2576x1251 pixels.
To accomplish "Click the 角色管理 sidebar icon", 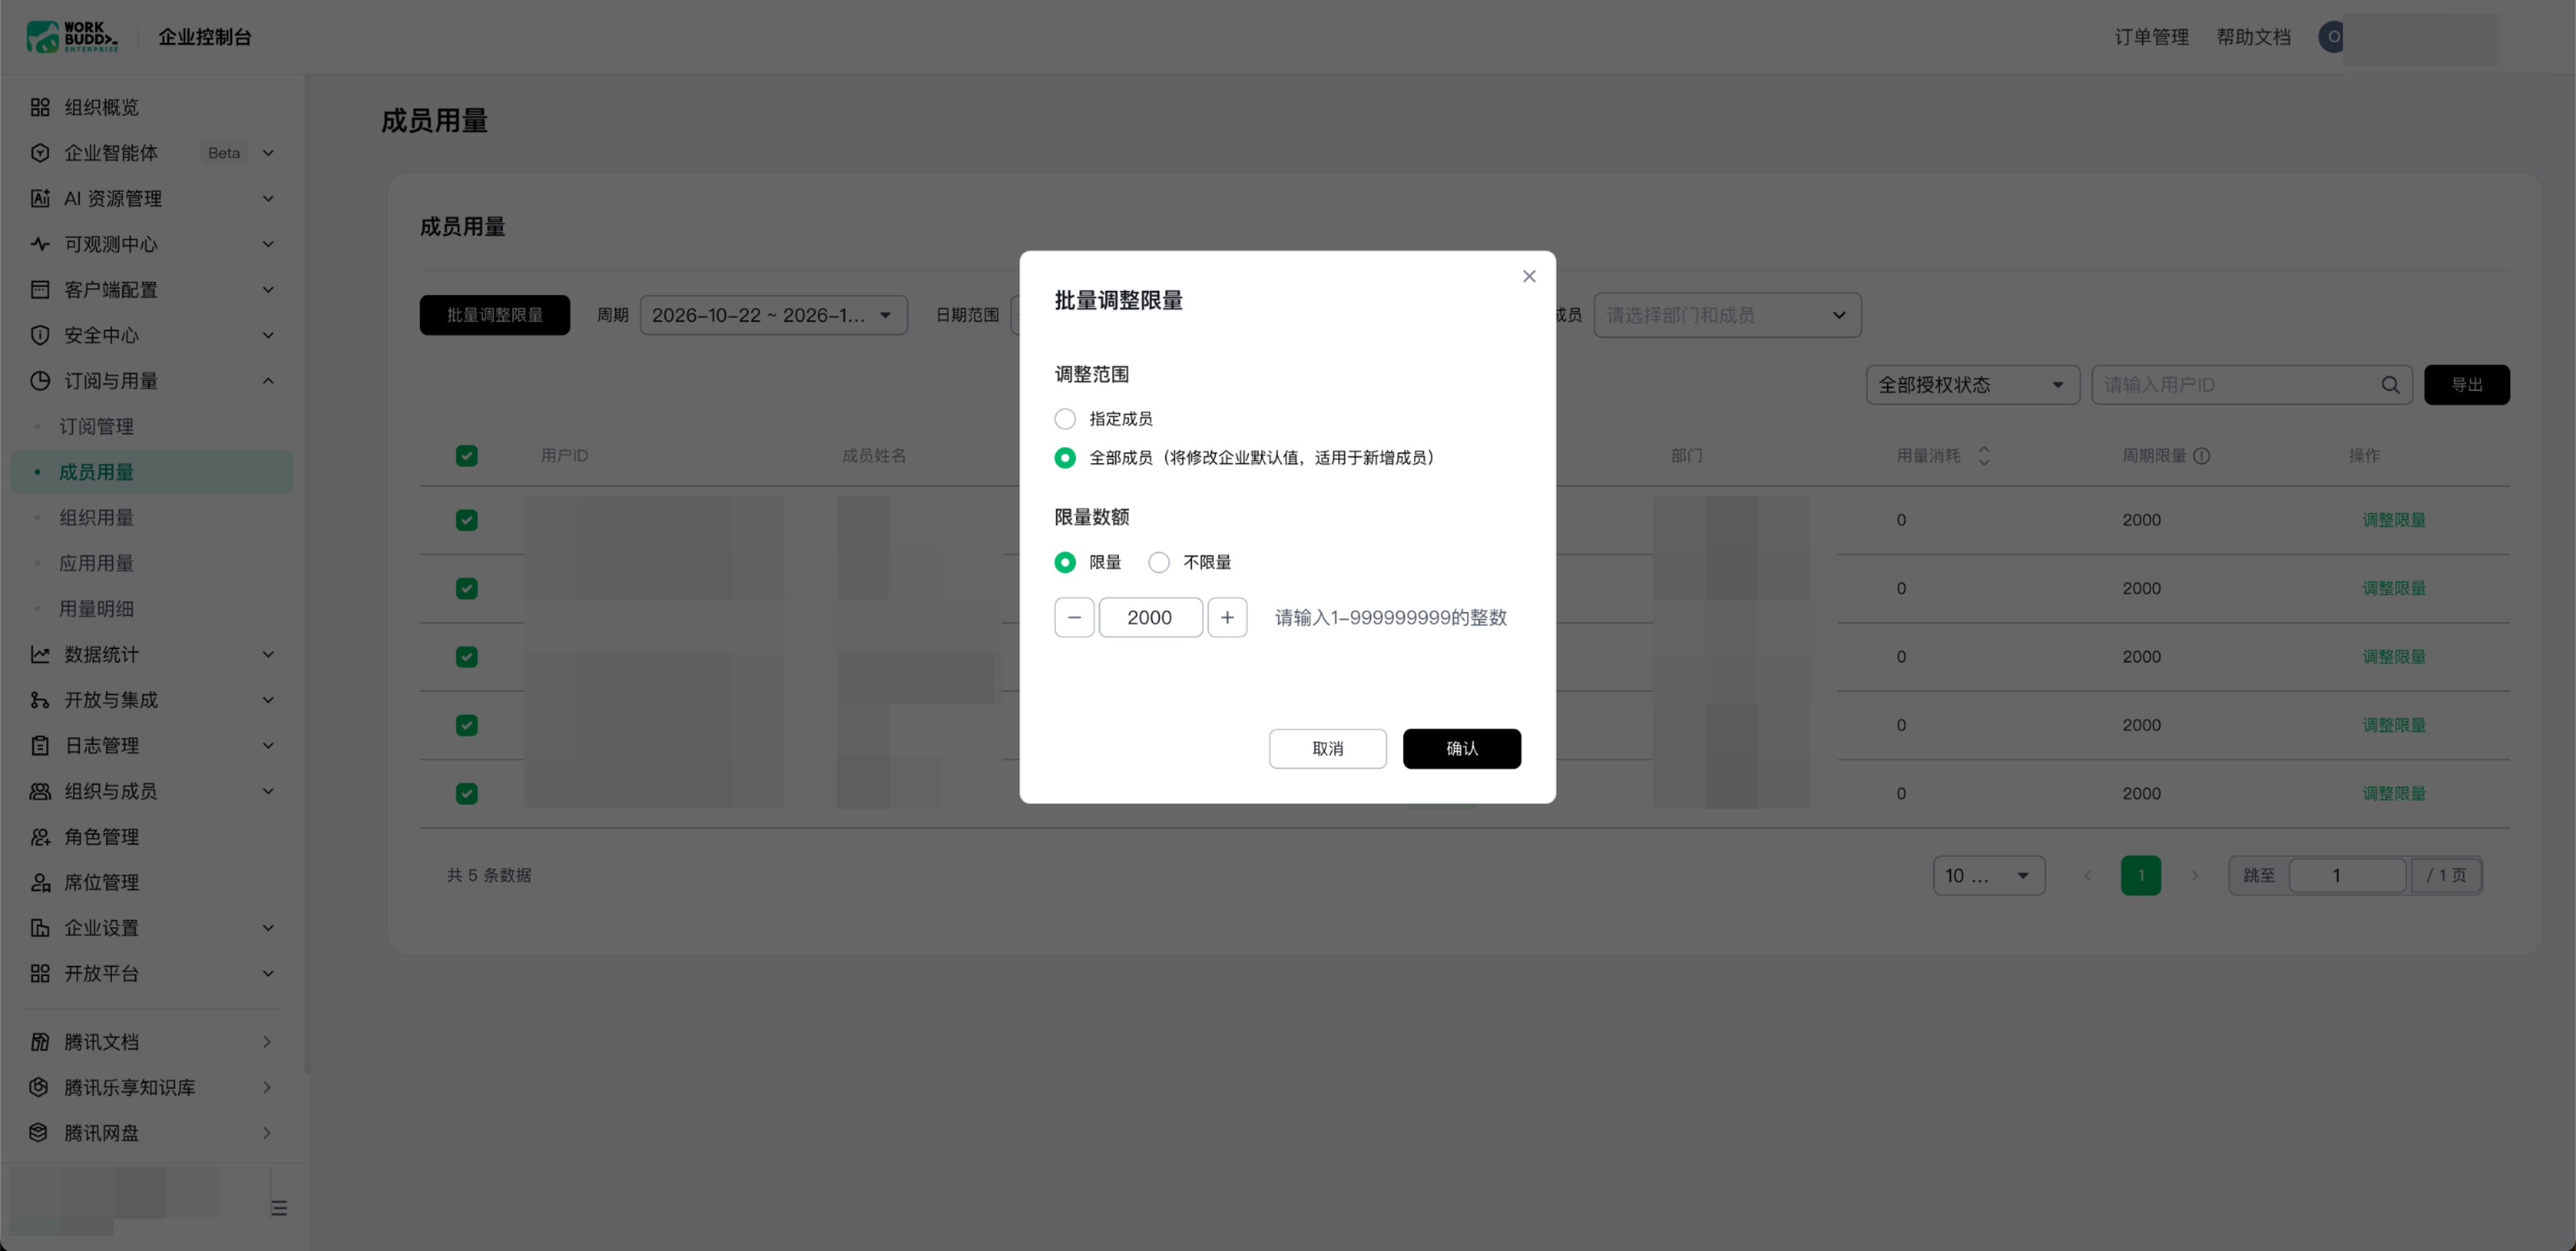I will point(40,836).
